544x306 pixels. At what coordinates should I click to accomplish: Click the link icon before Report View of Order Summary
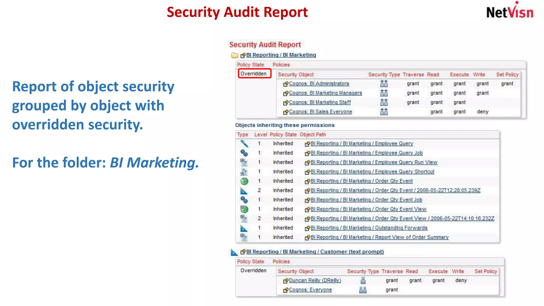point(308,238)
